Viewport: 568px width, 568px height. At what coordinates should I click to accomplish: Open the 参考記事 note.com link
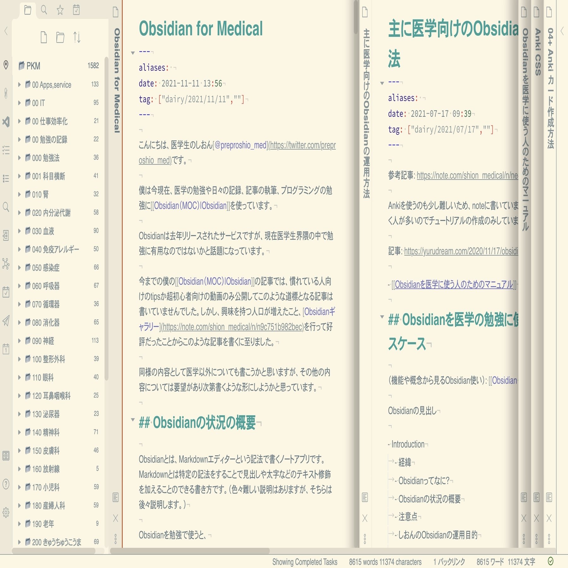(x=467, y=175)
